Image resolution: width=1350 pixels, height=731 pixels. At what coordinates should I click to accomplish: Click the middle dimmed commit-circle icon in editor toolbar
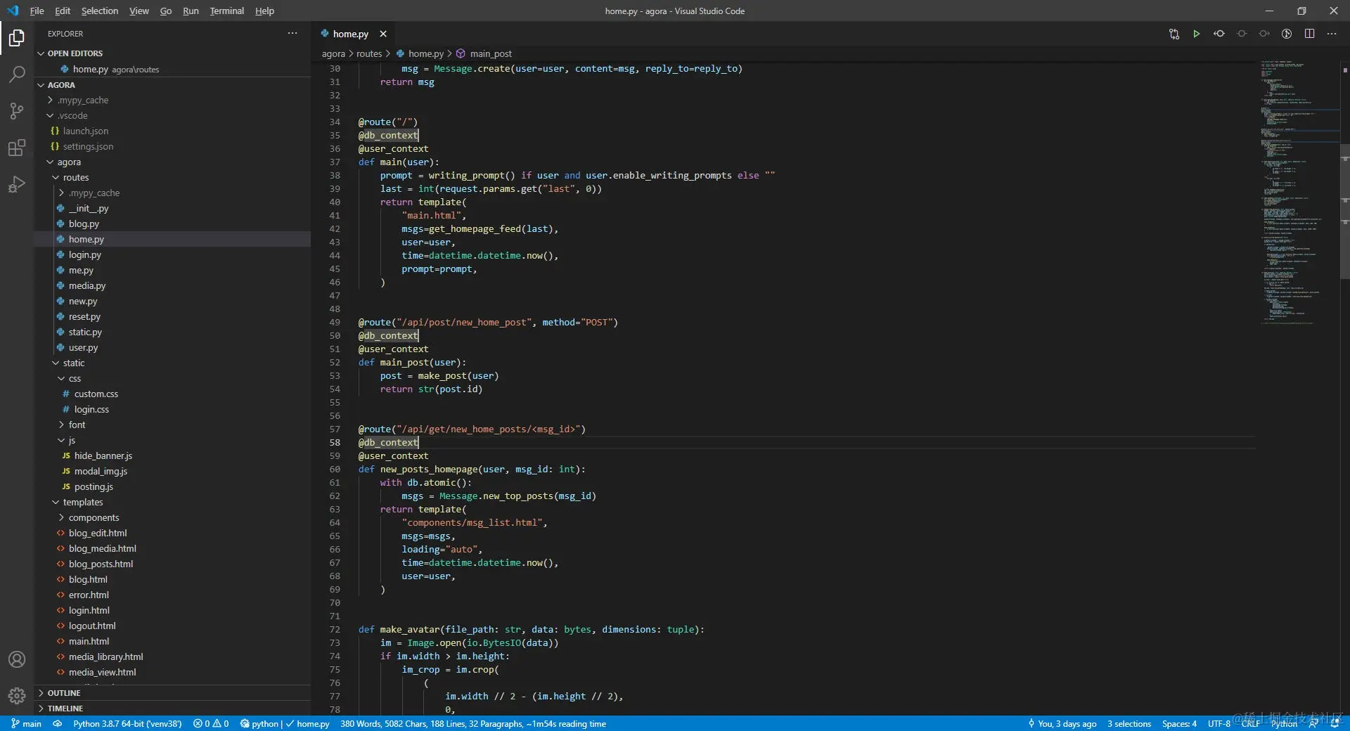tap(1242, 34)
